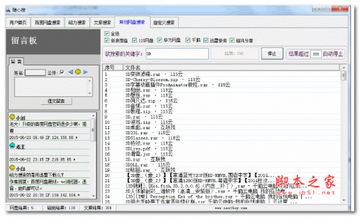The width and height of the screenshot is (360, 217).
Task: Click the results list scrollbar thumb
Action: pos(344,76)
